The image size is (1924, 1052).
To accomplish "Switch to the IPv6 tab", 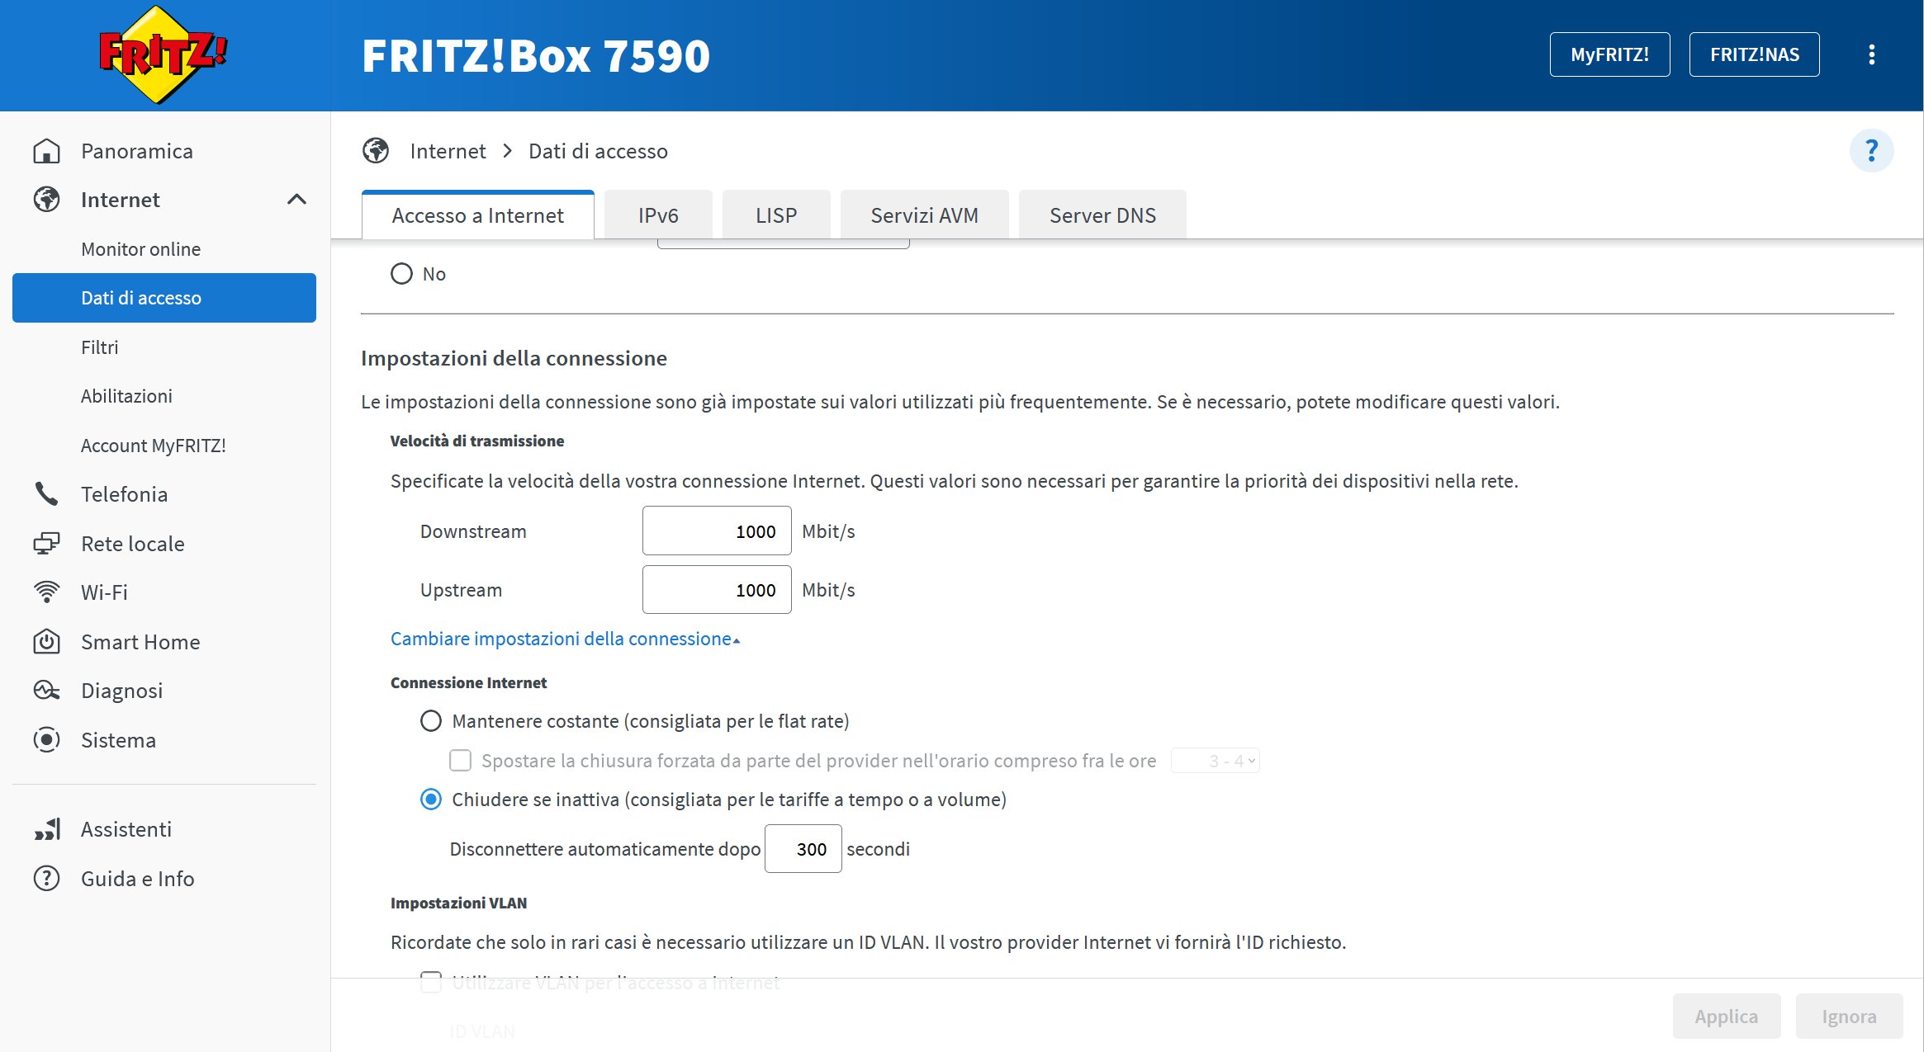I will [x=658, y=215].
